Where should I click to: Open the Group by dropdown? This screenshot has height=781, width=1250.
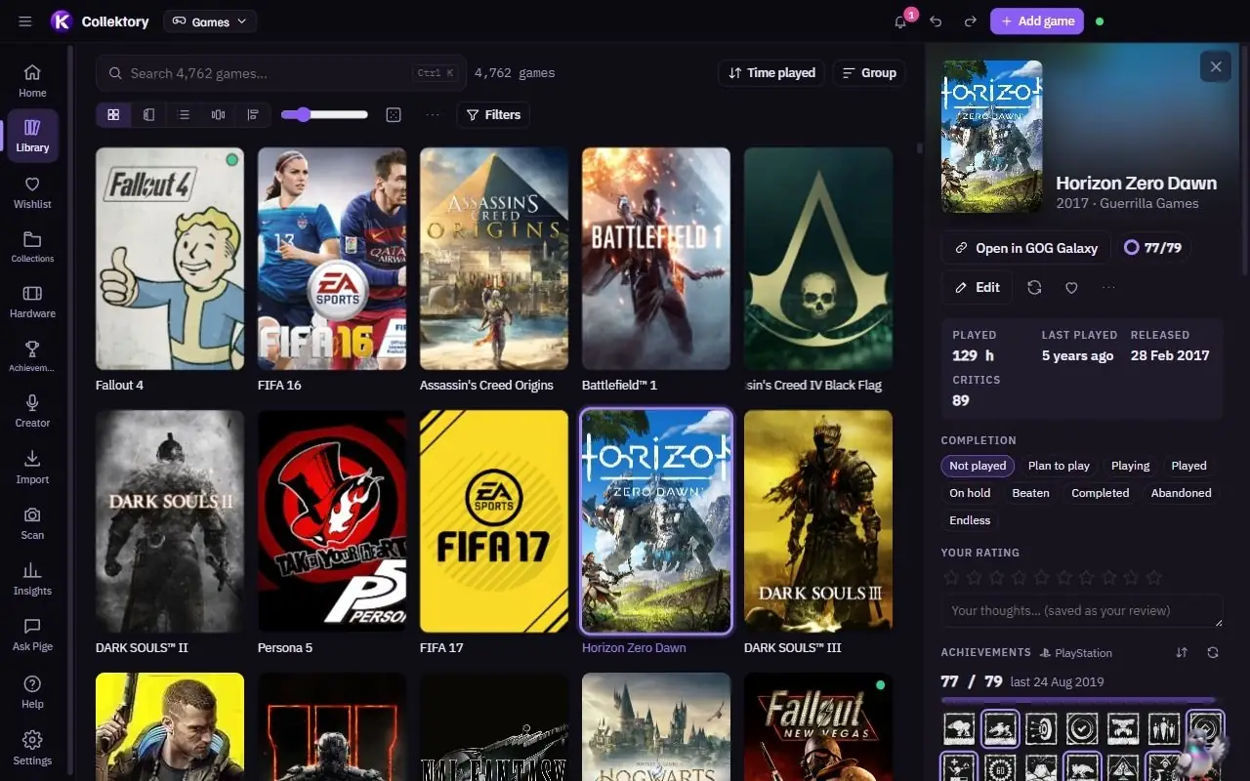click(x=869, y=73)
